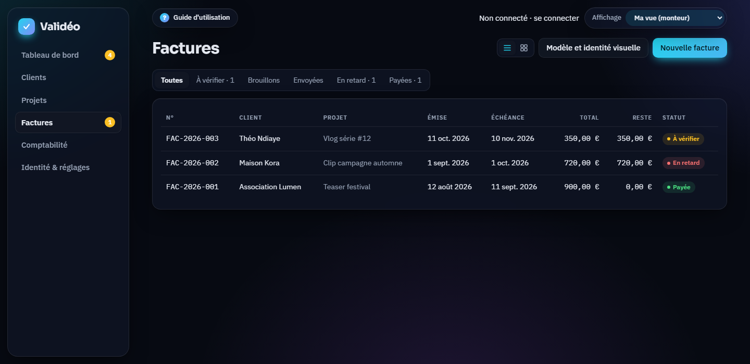The height and width of the screenshot is (364, 750).
Task: Open the Affichage view dropdown
Action: tap(675, 18)
